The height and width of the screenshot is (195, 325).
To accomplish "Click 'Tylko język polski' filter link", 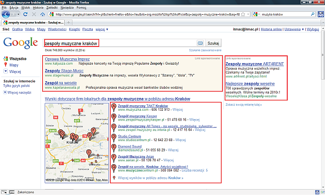I will (16, 86).
